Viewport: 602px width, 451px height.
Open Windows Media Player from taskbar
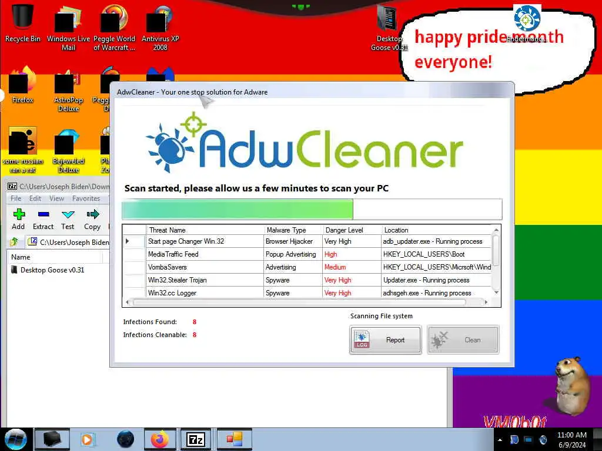[87, 439]
